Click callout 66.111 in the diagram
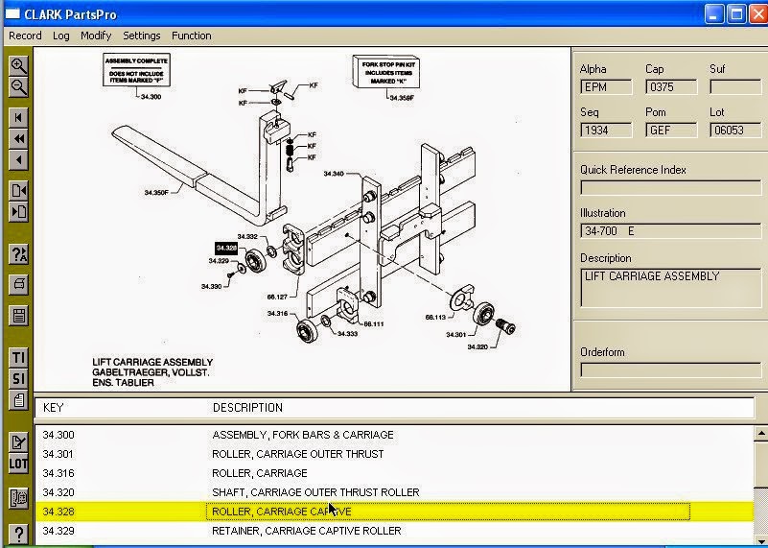Screen dimensions: 768x548 pyautogui.click(x=374, y=324)
